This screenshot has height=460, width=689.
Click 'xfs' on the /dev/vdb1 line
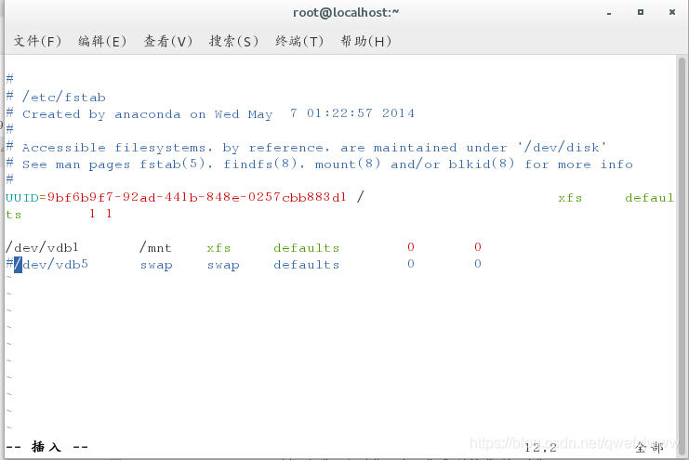pos(219,248)
